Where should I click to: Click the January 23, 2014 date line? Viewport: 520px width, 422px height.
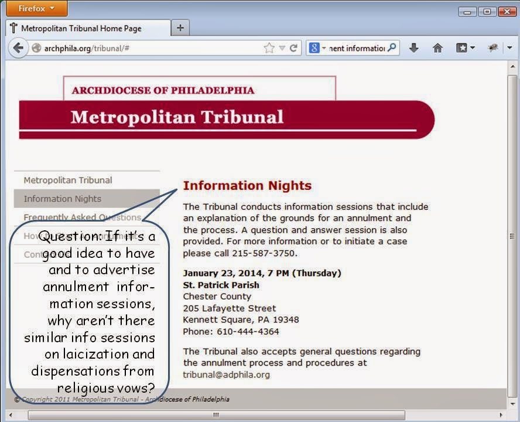pos(262,273)
